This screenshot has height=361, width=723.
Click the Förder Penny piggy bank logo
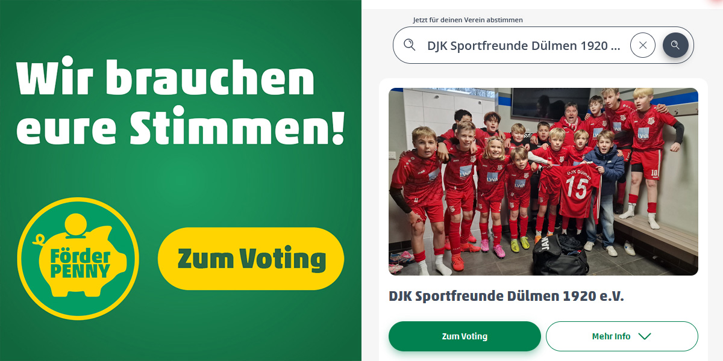tap(78, 258)
